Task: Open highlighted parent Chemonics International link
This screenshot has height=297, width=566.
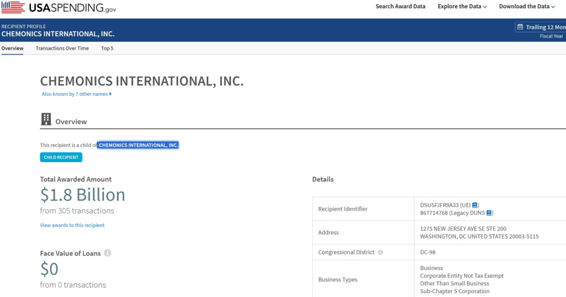Action: point(138,145)
